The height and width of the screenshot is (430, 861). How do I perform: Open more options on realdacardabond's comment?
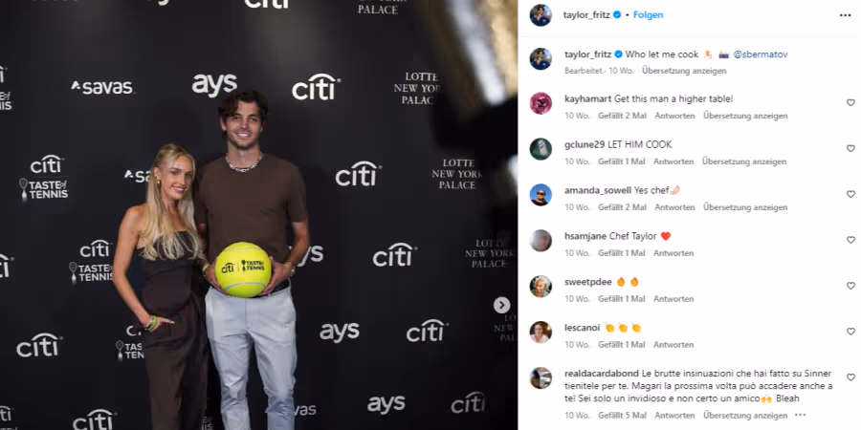(x=800, y=416)
